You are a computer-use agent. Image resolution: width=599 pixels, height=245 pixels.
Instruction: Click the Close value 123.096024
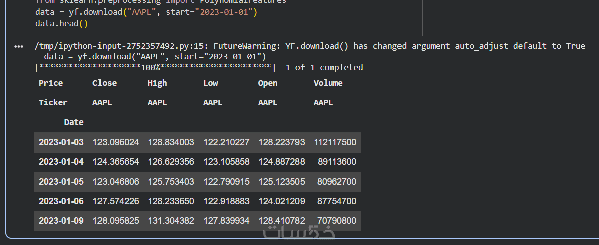116,142
